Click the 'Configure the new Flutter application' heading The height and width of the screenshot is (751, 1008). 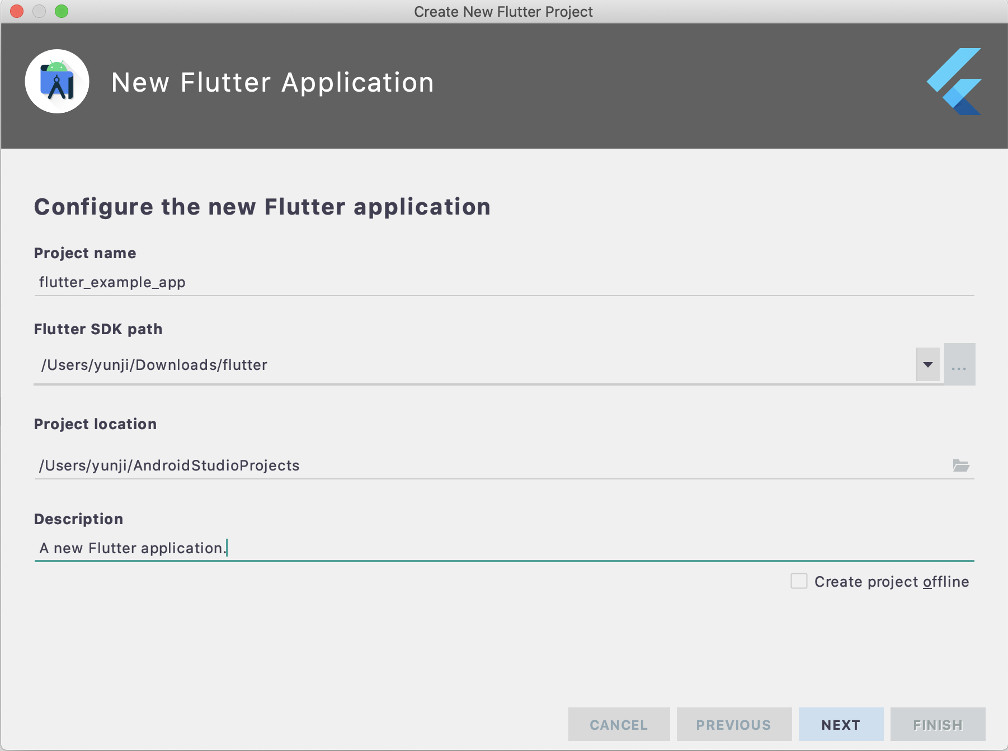pyautogui.click(x=262, y=207)
